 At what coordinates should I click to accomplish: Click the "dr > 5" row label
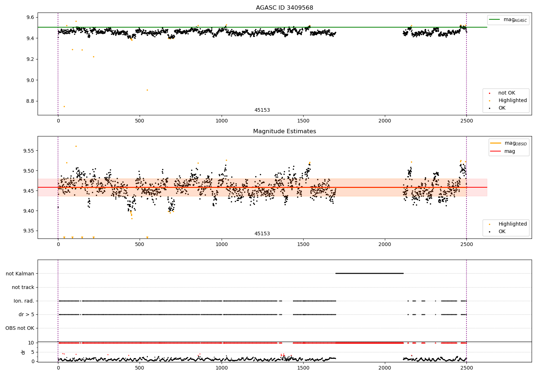tap(26, 314)
